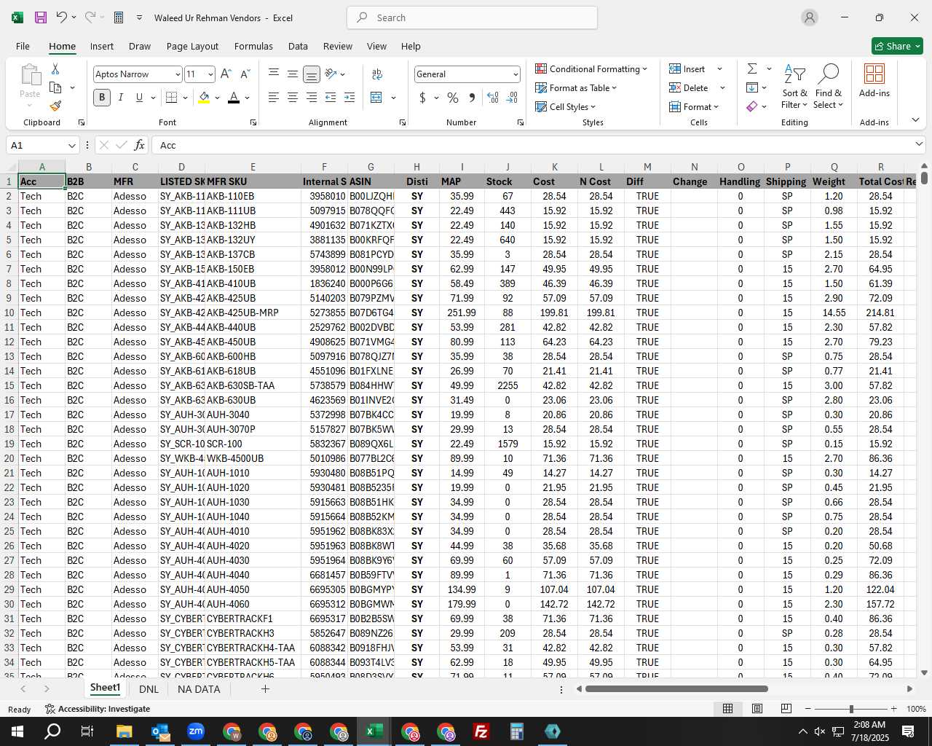Click the Copy icon in Clipboard group
Image resolution: width=932 pixels, height=746 pixels.
tap(55, 87)
